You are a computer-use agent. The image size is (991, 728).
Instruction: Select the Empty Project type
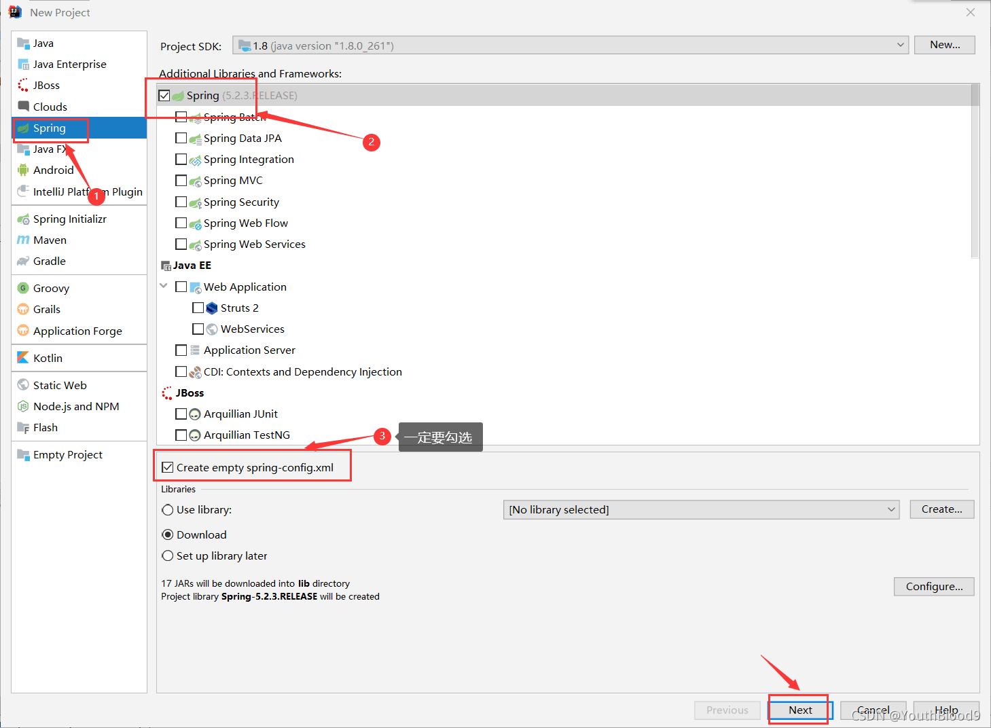(x=79, y=455)
